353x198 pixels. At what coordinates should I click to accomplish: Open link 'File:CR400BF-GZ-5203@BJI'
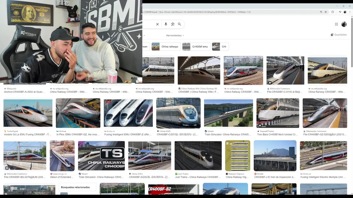click(x=325, y=134)
